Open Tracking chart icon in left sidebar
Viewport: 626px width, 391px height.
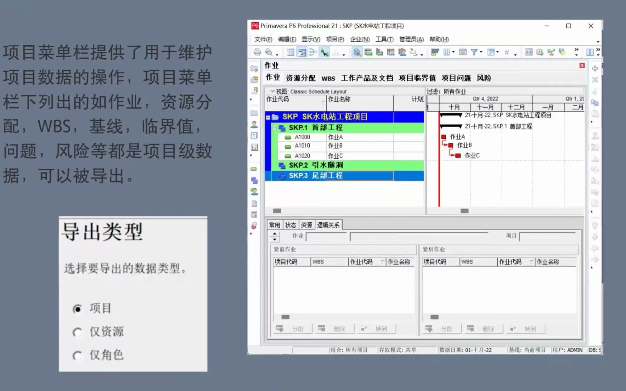pos(254,147)
